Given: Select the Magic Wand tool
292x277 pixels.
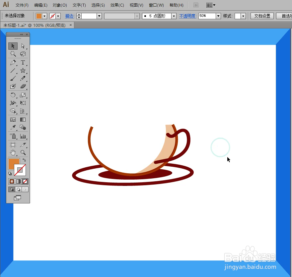Looking at the screenshot, I should [13, 54].
